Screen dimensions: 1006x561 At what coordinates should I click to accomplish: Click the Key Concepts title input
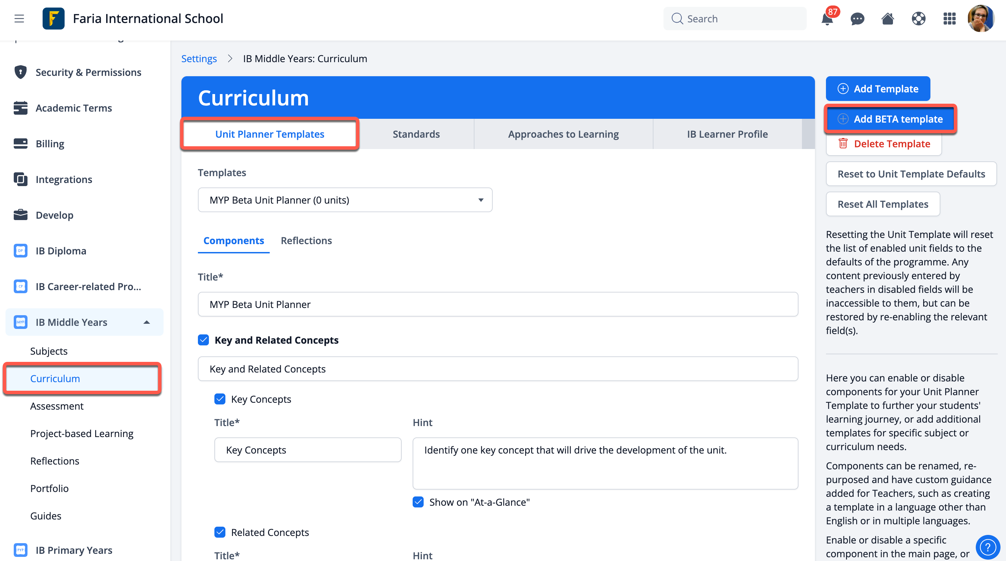point(308,449)
